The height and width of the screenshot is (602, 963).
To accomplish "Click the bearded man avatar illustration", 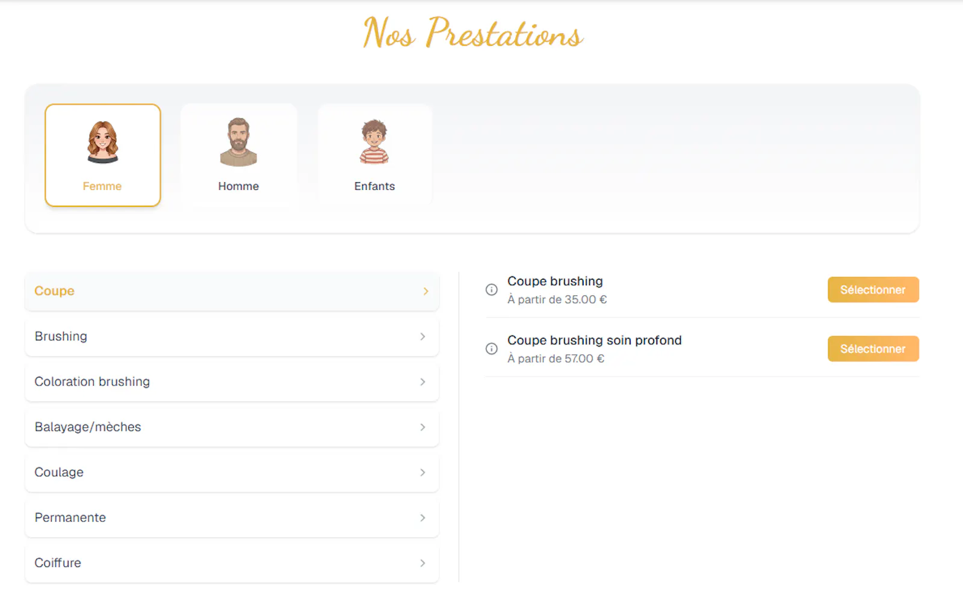I will coord(238,142).
